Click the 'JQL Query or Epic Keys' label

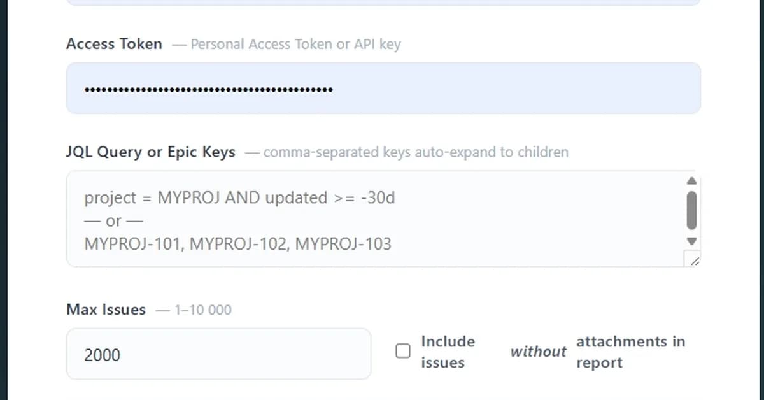pyautogui.click(x=150, y=152)
